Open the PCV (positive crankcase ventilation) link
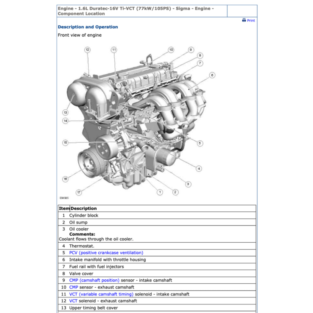 pyautogui.click(x=106, y=253)
